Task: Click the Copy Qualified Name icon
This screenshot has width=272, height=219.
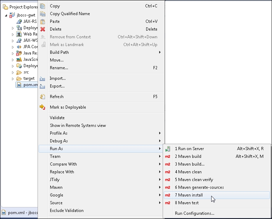Action: 43,14
